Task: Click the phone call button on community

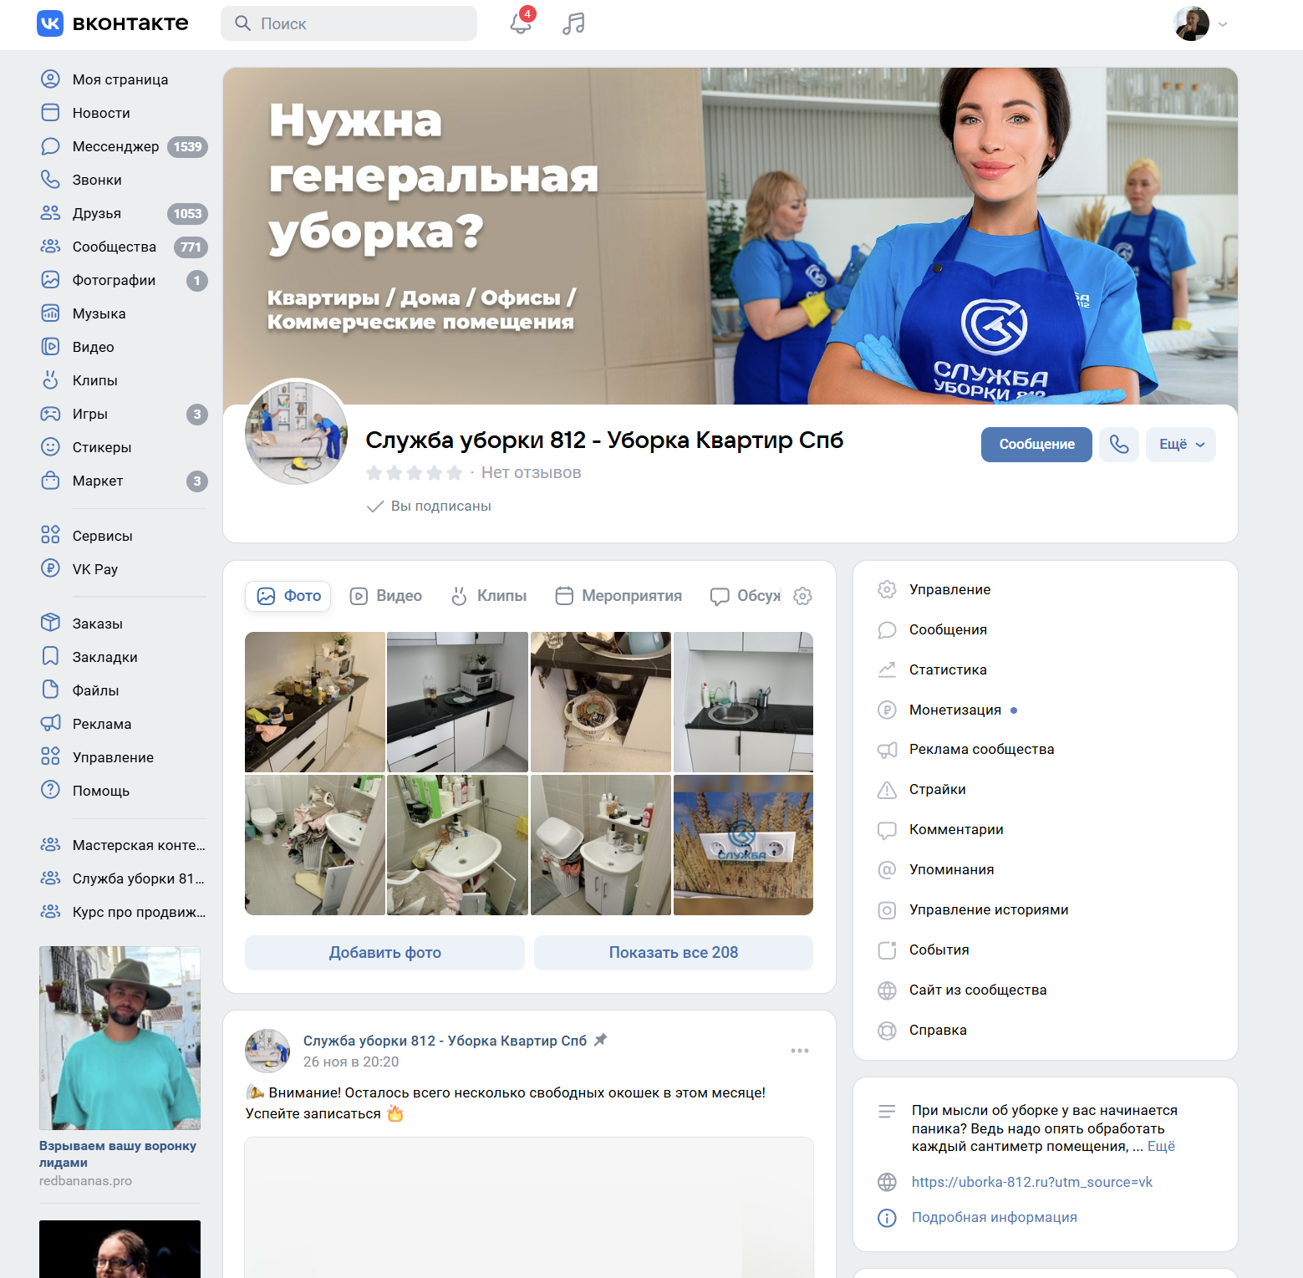Action: coord(1119,445)
